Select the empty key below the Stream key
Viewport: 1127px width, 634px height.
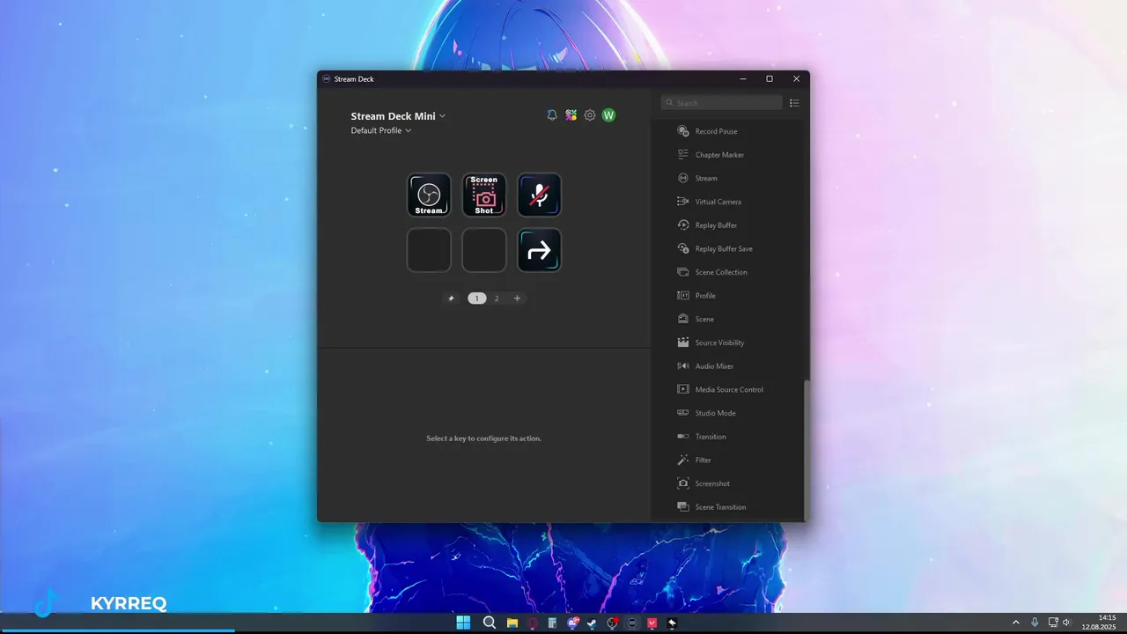click(429, 250)
